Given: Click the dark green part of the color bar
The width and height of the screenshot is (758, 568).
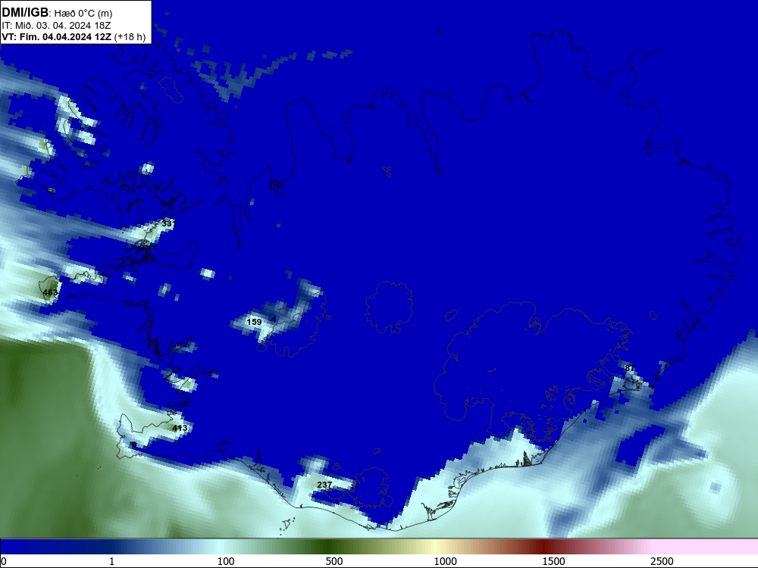Looking at the screenshot, I should (329, 547).
